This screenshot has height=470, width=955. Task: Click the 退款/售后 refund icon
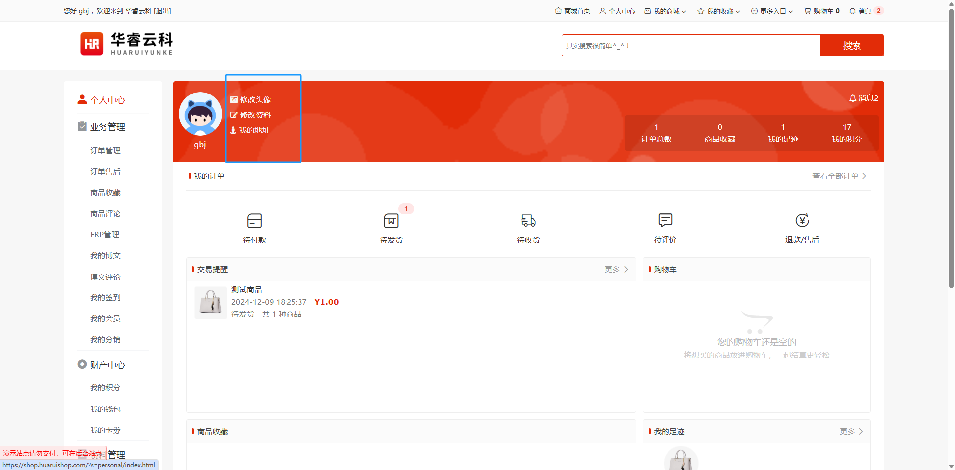coord(802,220)
